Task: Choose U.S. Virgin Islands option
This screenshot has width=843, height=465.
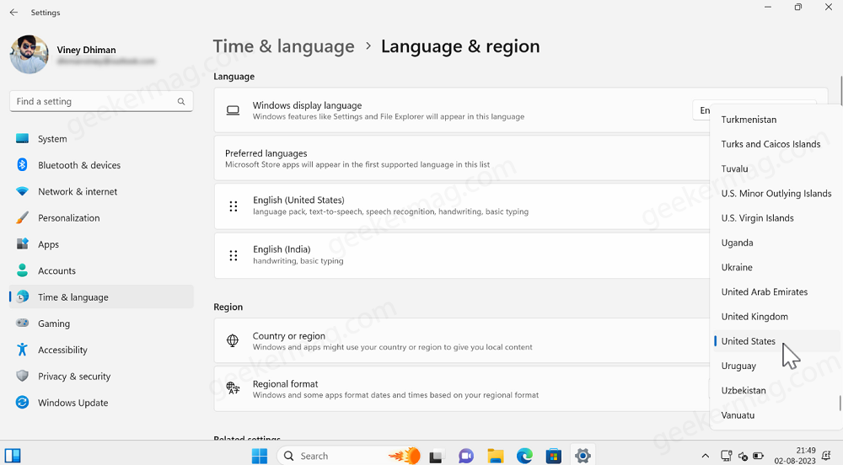Action: (758, 218)
